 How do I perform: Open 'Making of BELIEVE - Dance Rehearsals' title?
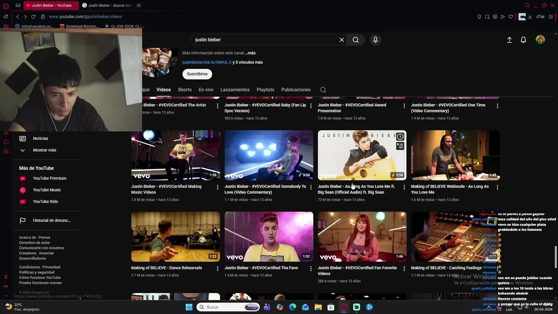pos(167,268)
